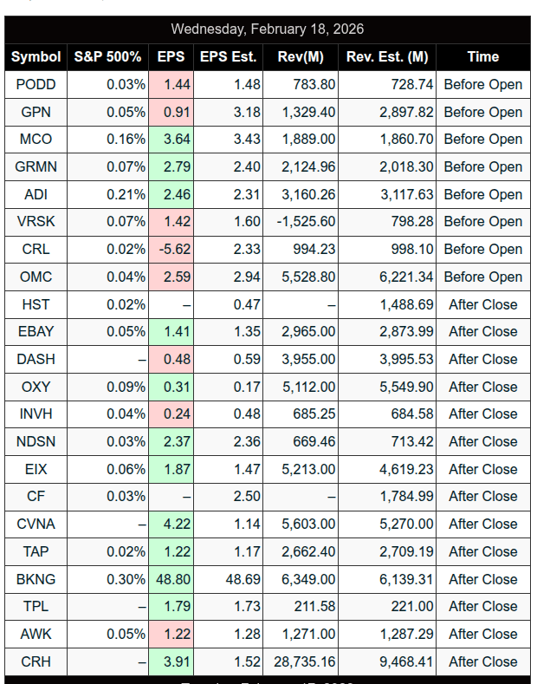The image size is (537, 684).
Task: Click the S&P 500% column header
Action: [107, 56]
